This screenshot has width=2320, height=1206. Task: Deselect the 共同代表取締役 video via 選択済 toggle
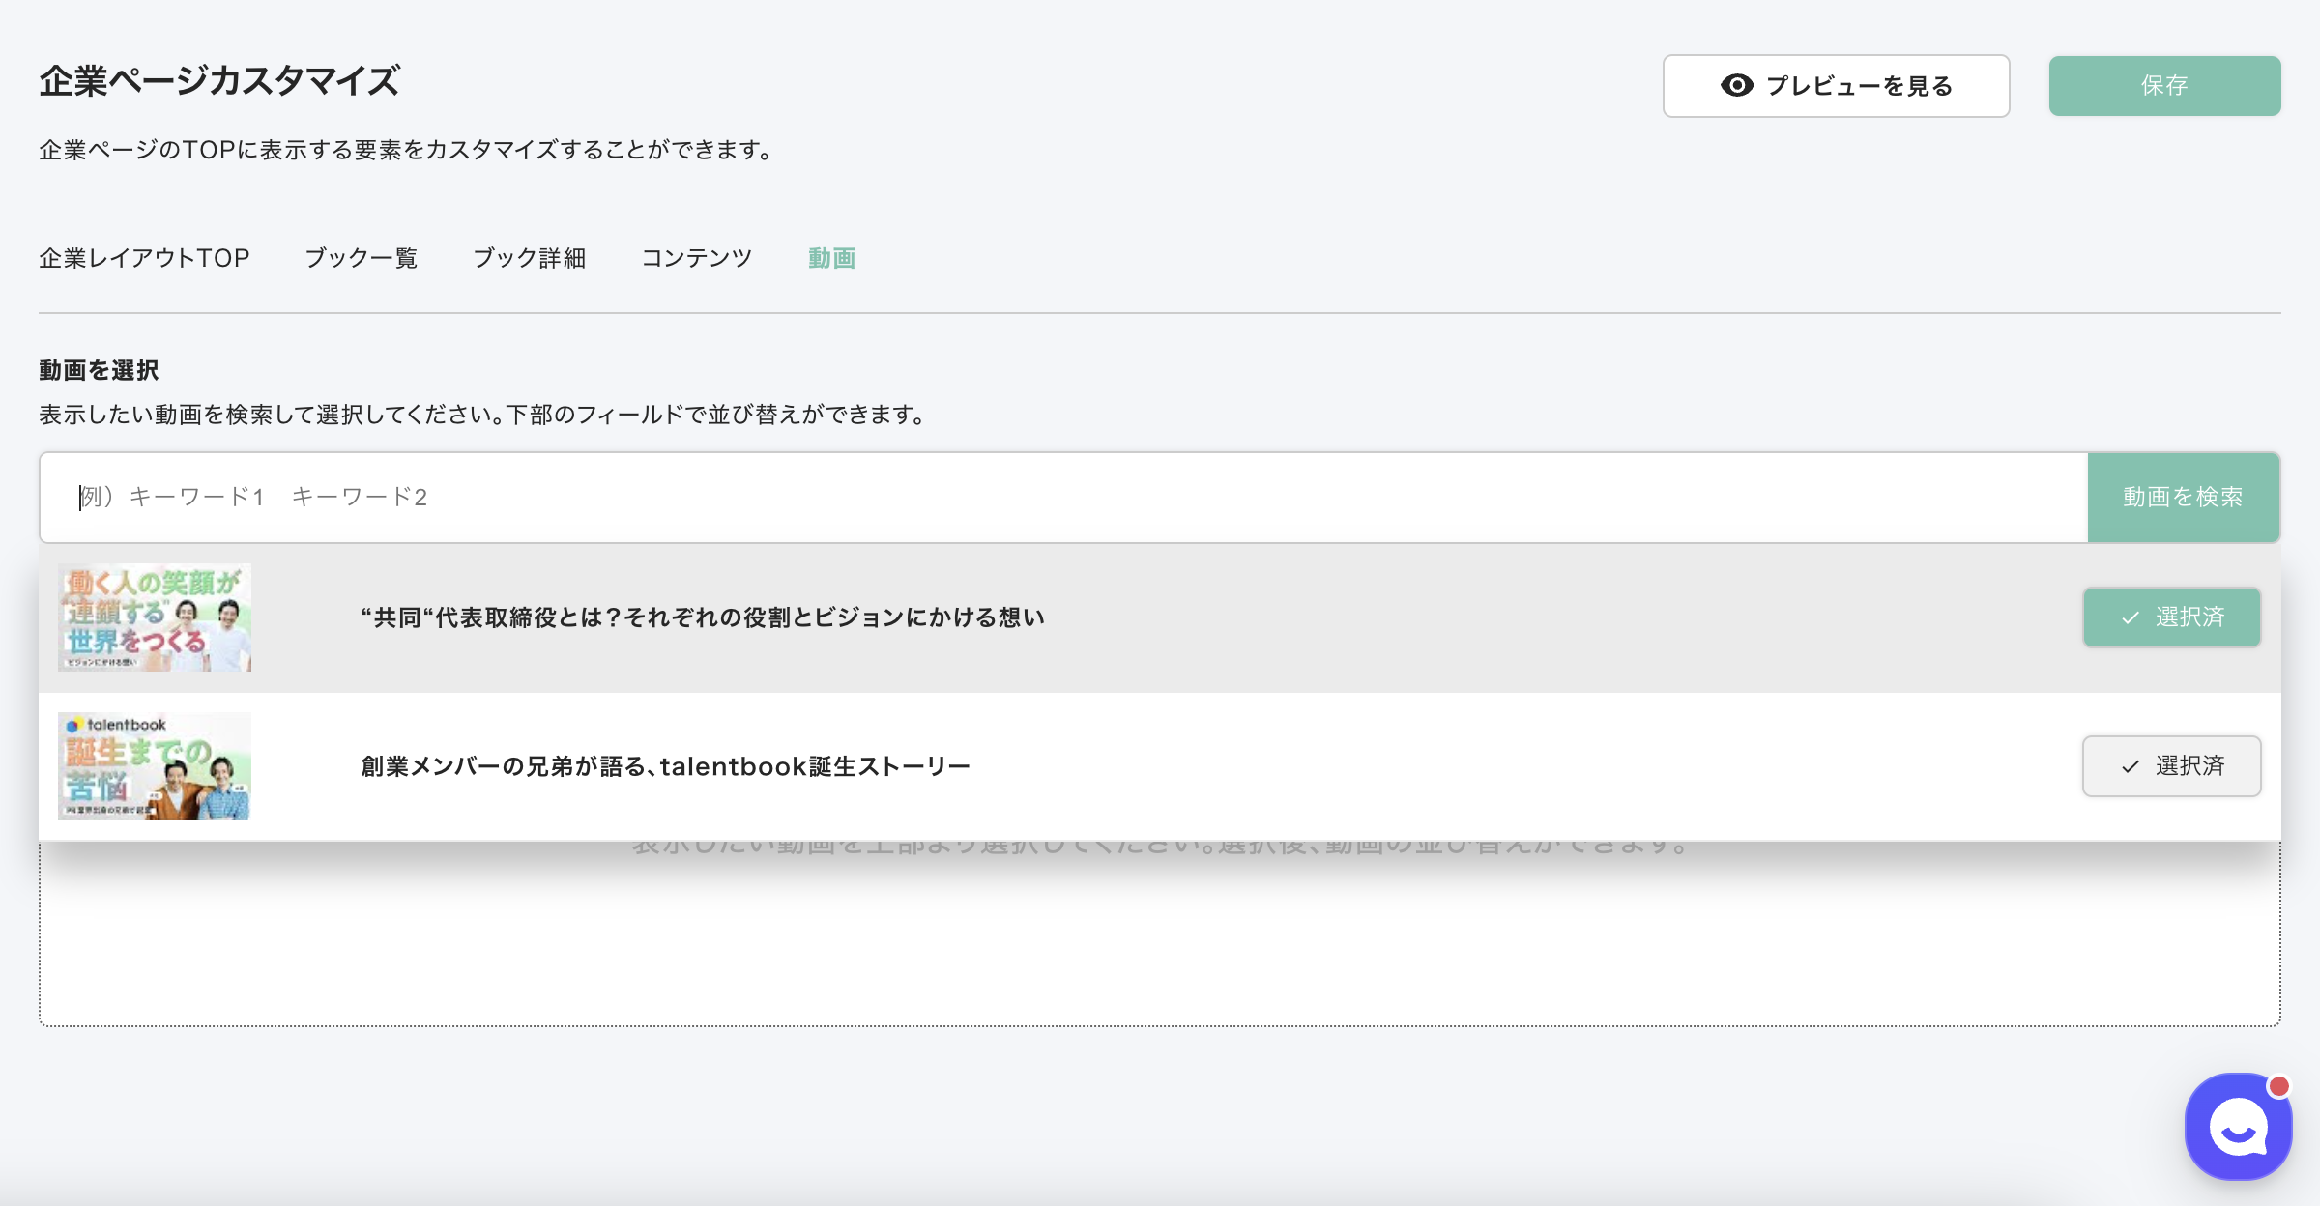click(x=2171, y=617)
